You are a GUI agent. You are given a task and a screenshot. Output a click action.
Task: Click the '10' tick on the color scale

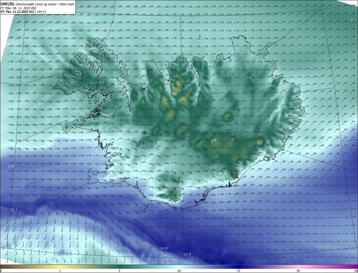pyautogui.click(x=179, y=271)
